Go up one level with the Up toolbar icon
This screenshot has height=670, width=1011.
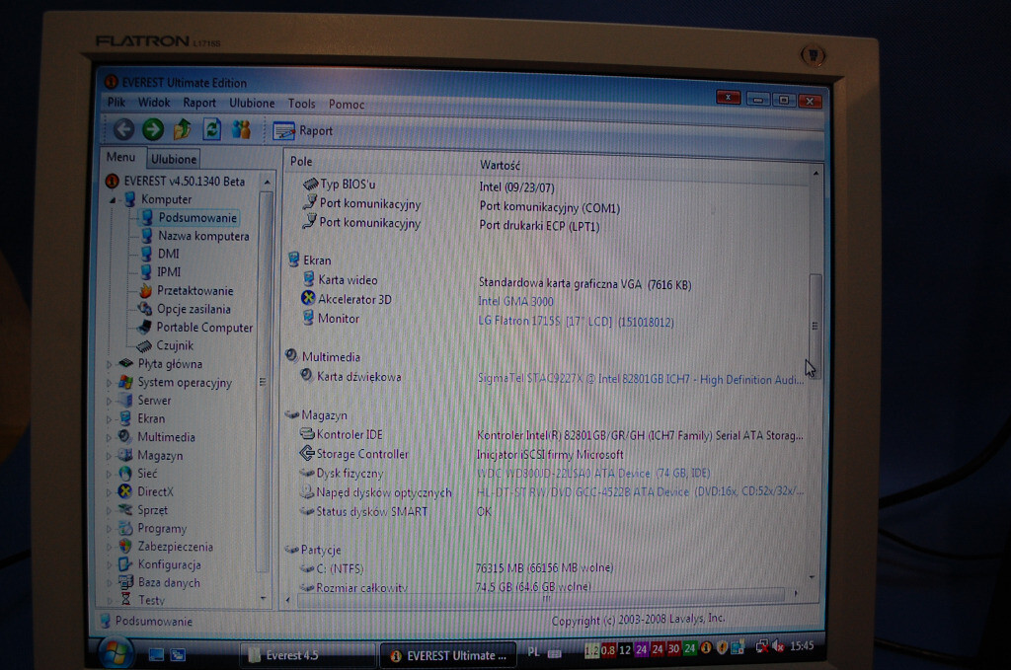pos(183,129)
